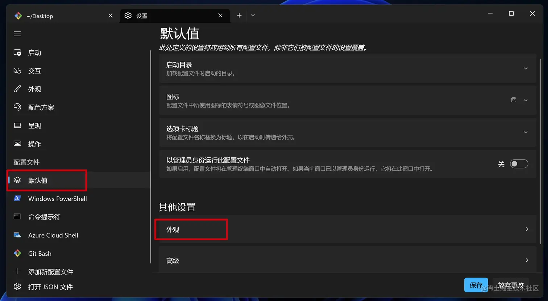Switch to the 设置 tab
The height and width of the screenshot is (301, 548).
(x=175, y=16)
